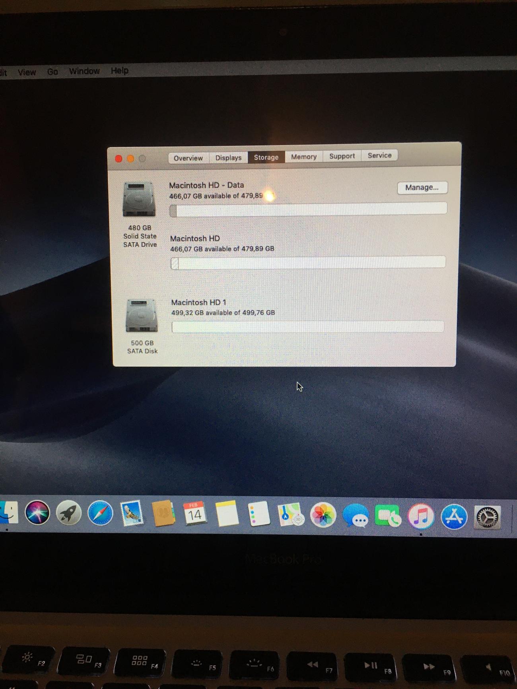
Task: Open the View menu
Action: pyautogui.click(x=27, y=72)
